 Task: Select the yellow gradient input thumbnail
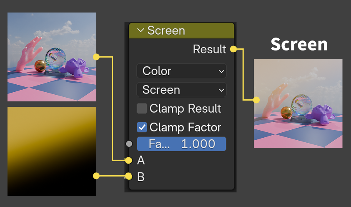52,151
